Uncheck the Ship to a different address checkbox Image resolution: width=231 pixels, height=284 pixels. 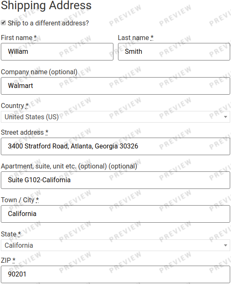tap(3, 23)
